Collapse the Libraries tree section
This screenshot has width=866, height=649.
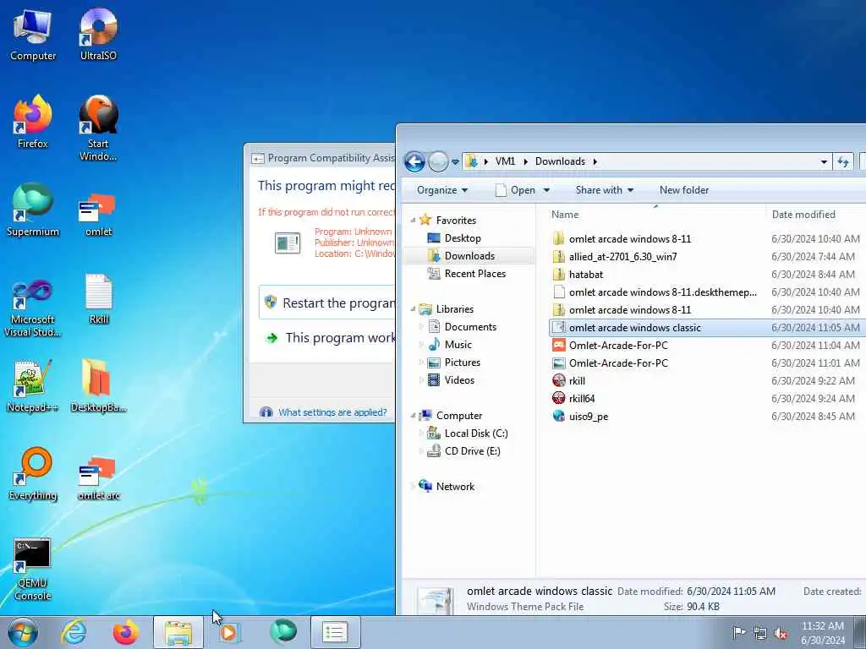(x=413, y=309)
